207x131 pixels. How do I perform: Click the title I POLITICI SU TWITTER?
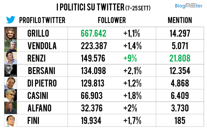click(x=90, y=7)
